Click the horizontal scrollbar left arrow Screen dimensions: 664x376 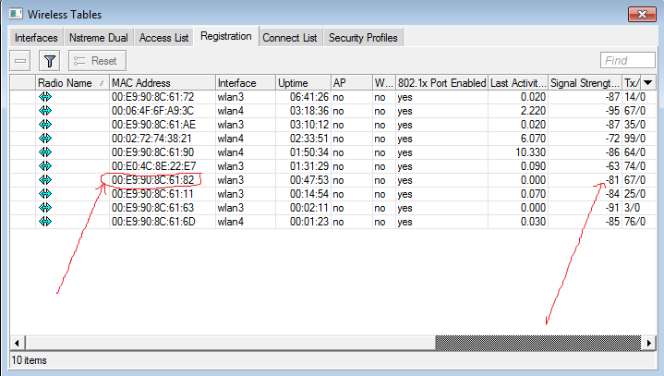tap(17, 343)
